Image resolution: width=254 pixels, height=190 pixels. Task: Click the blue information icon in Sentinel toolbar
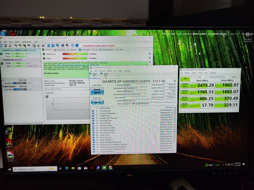pyautogui.click(x=77, y=45)
